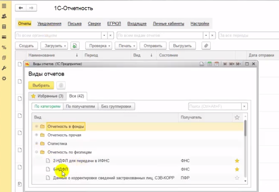
Task: Go forward with the right arrow
Action: coord(31,8)
